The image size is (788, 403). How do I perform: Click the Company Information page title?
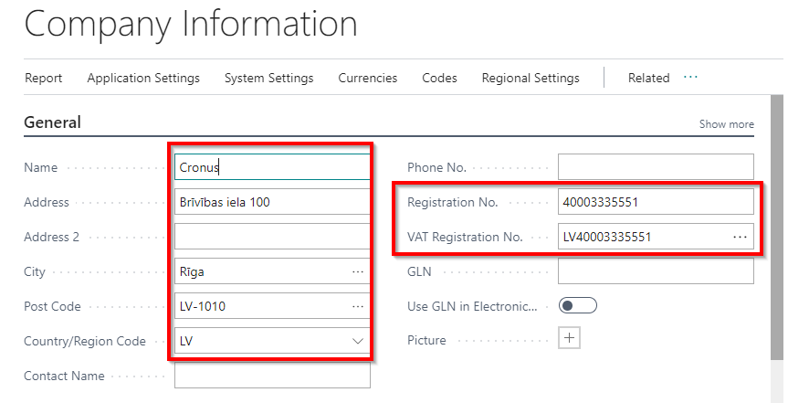pos(191,26)
